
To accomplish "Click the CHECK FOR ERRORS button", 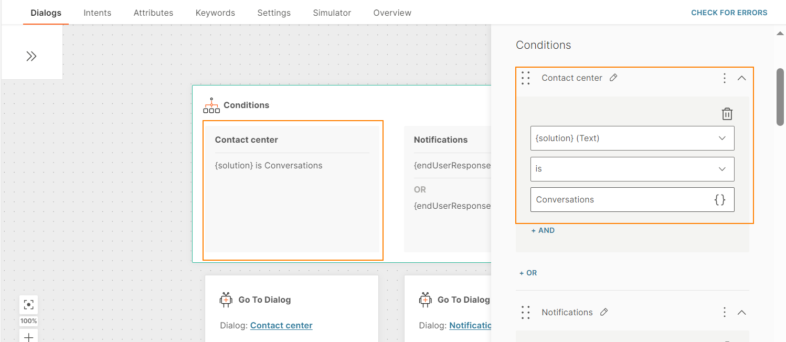I will pyautogui.click(x=729, y=13).
